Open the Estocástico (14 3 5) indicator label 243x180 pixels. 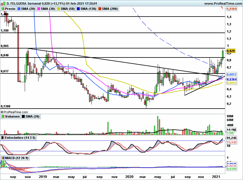[18, 138]
